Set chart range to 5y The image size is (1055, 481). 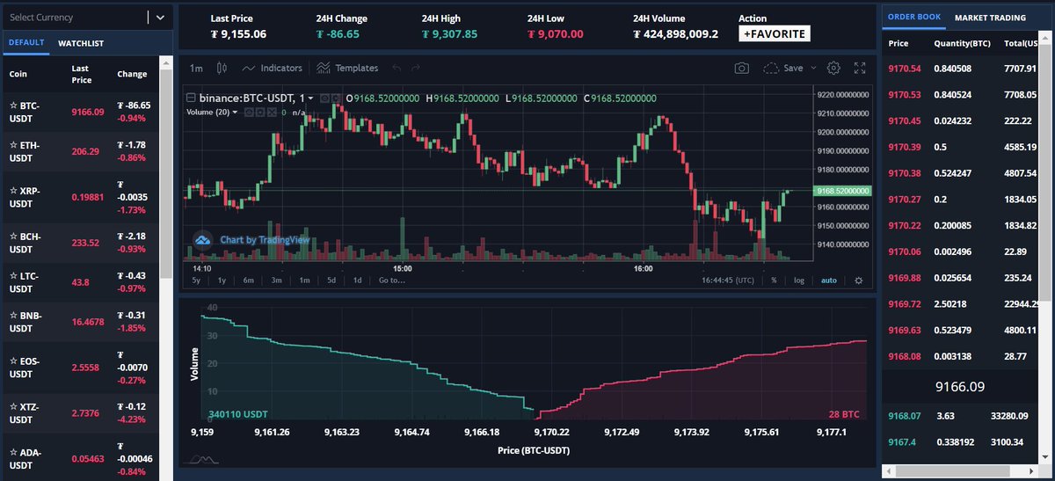click(x=196, y=281)
